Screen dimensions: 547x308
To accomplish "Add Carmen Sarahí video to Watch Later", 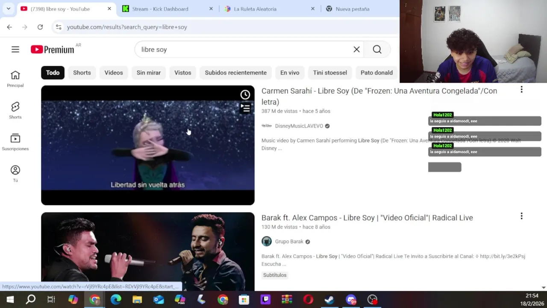I will coord(245,95).
